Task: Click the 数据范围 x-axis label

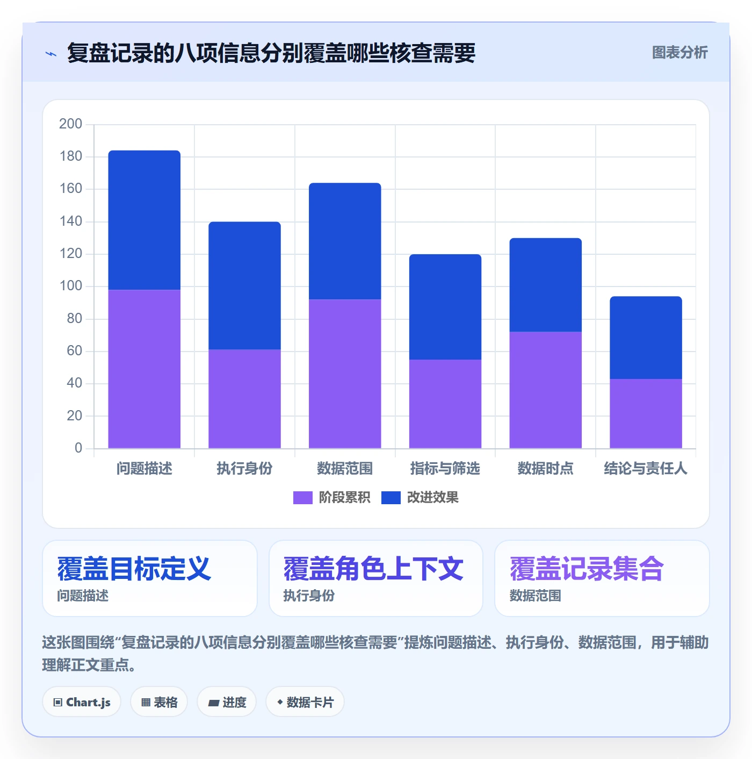Action: coord(345,469)
